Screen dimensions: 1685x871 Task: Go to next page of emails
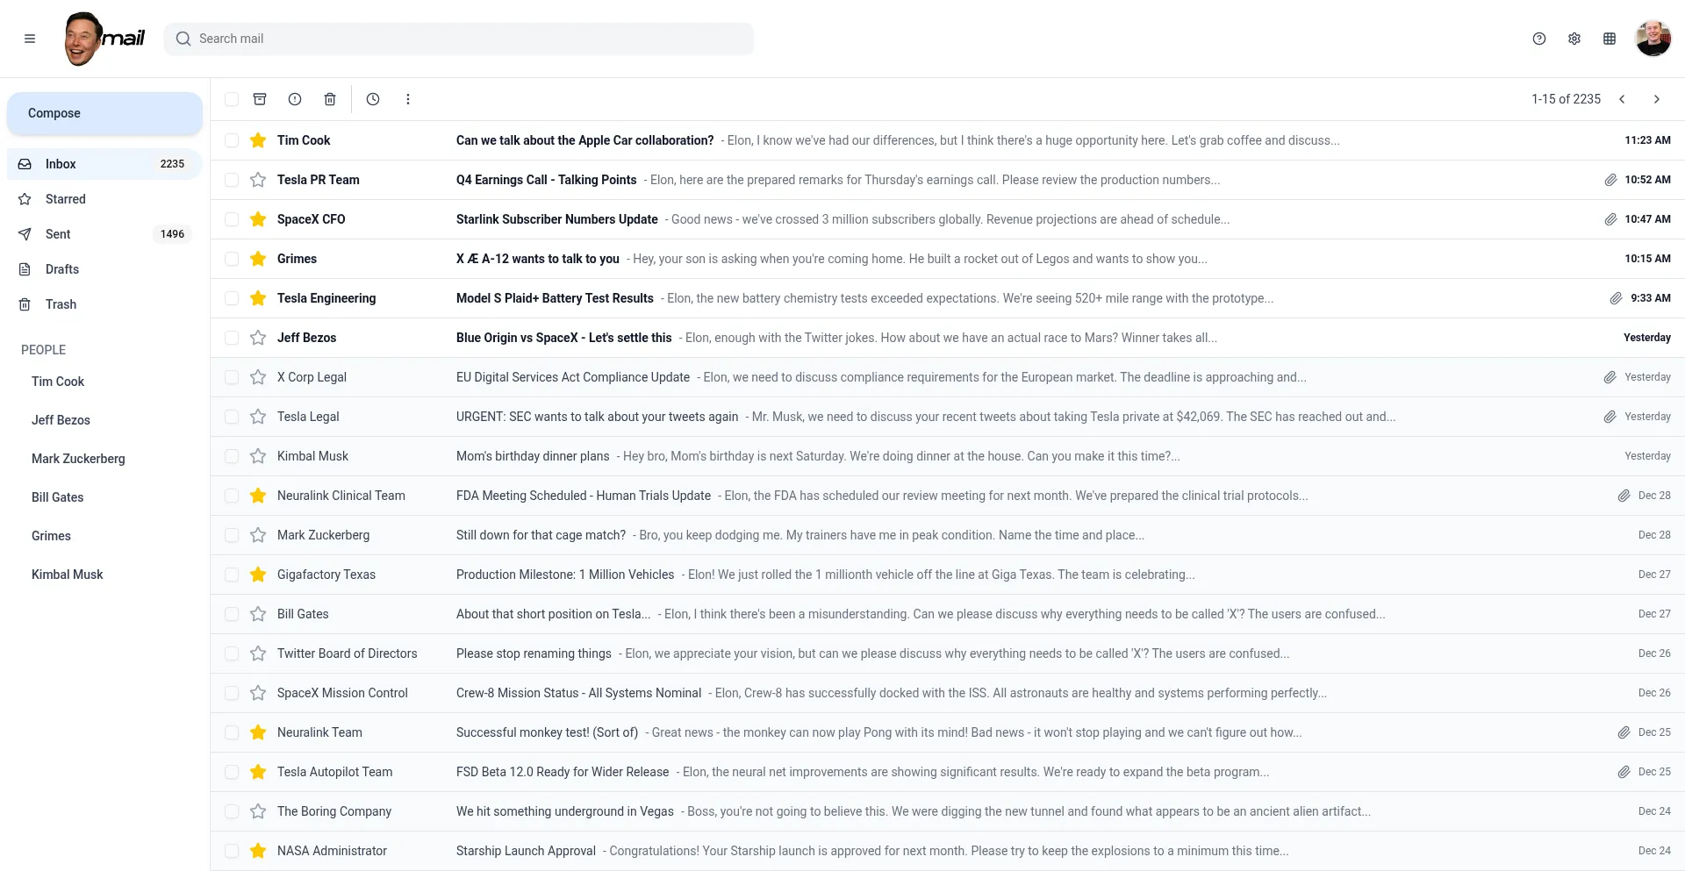coord(1657,99)
